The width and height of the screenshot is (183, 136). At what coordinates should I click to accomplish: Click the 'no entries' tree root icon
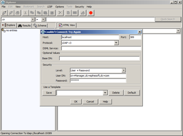pyautogui.click(x=3, y=30)
